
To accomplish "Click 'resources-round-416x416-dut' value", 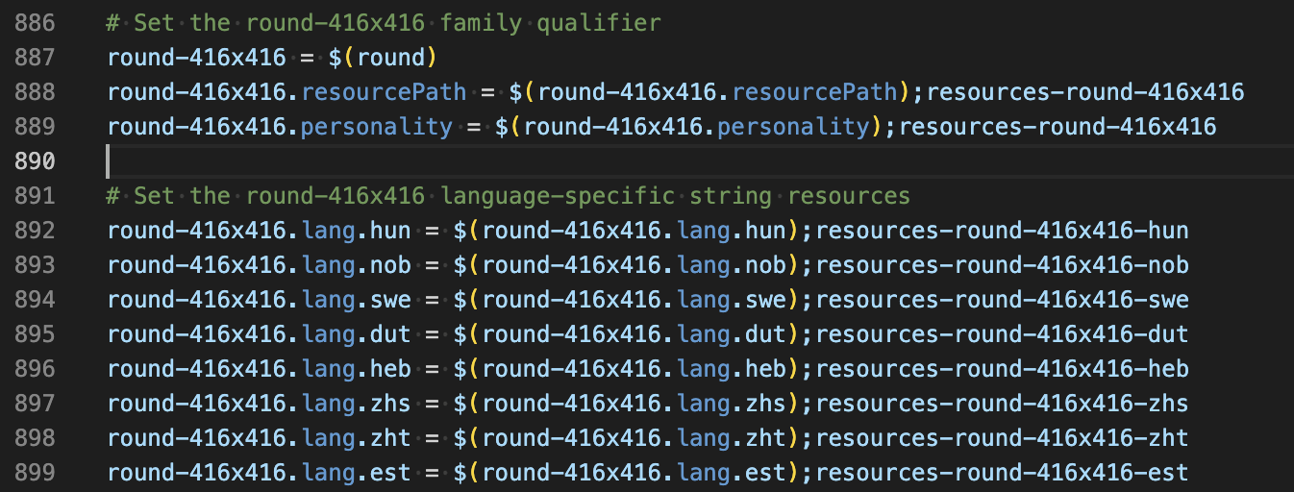I will [1002, 334].
